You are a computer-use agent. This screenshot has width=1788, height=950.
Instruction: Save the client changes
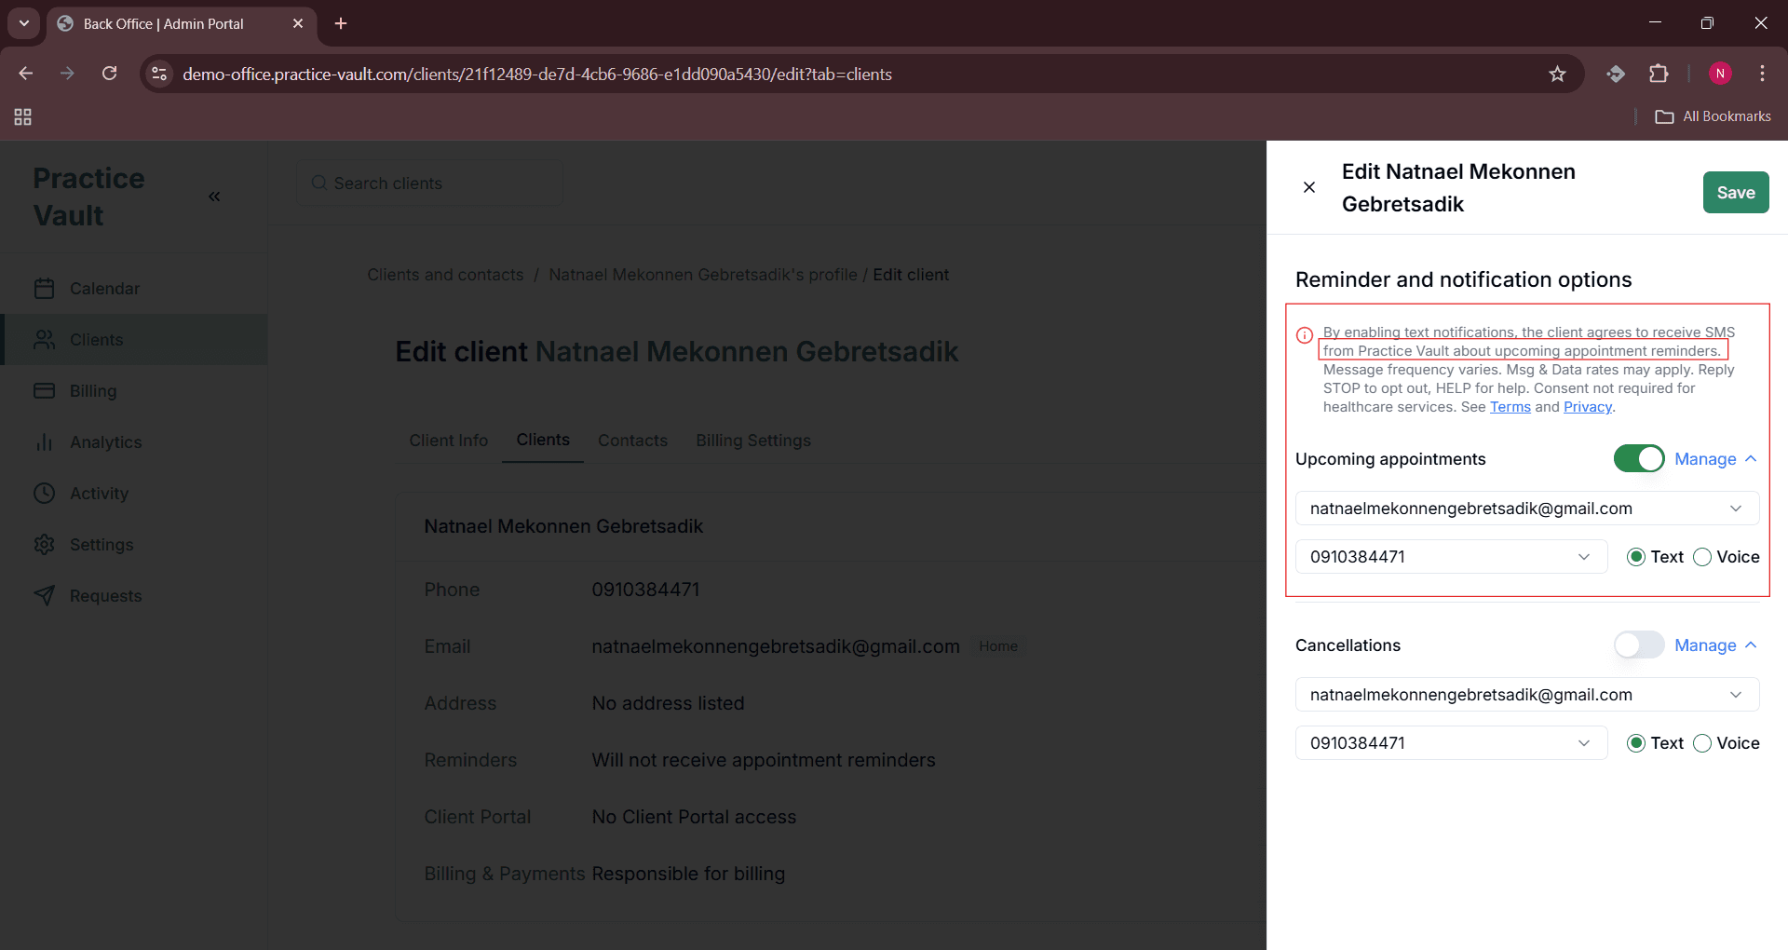(1735, 192)
